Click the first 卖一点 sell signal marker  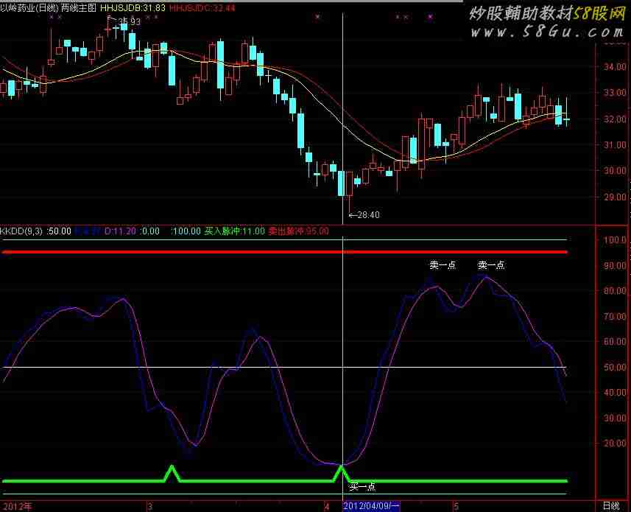[443, 265]
